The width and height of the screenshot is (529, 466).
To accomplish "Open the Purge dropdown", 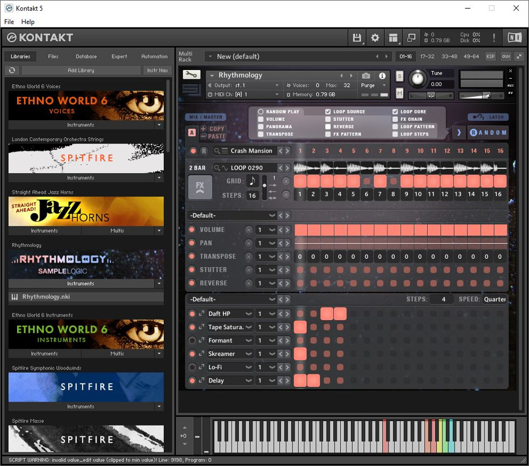I will (373, 85).
